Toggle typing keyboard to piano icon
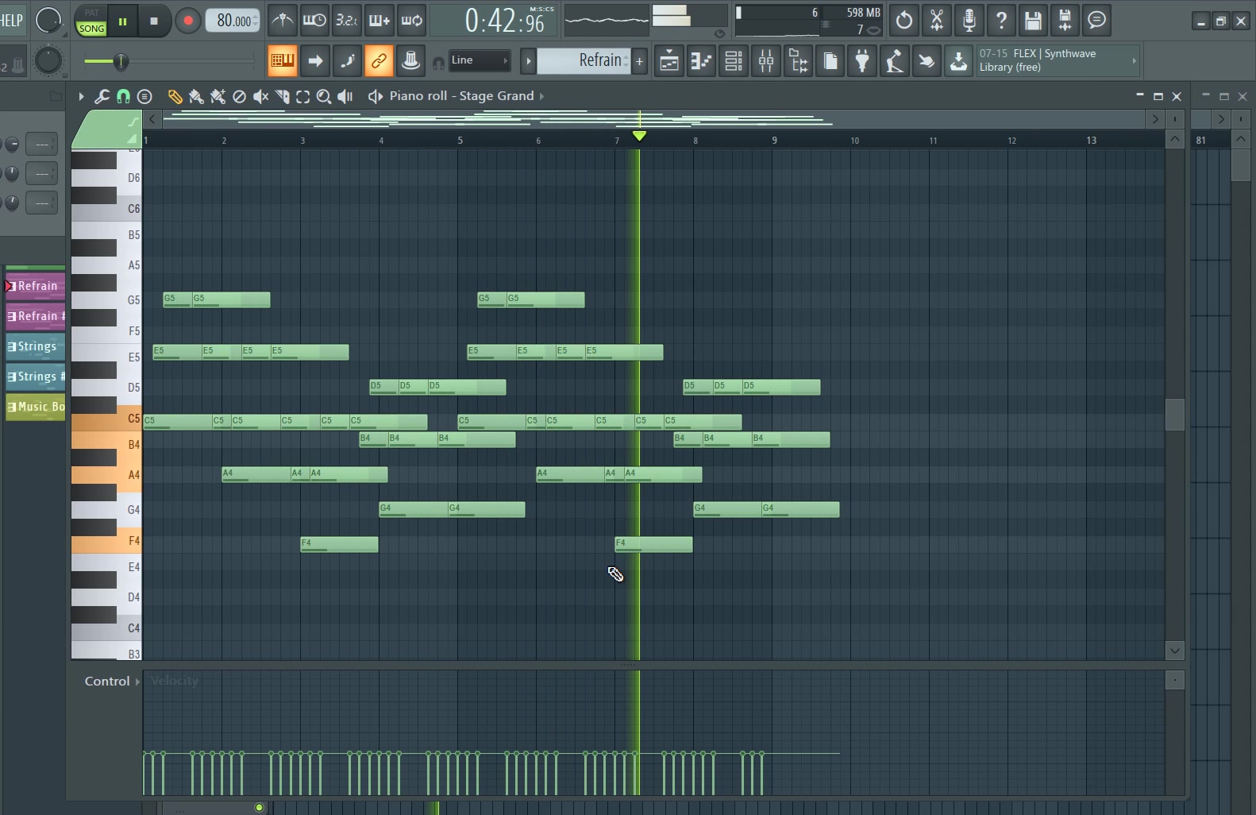The height and width of the screenshot is (815, 1256). click(282, 60)
